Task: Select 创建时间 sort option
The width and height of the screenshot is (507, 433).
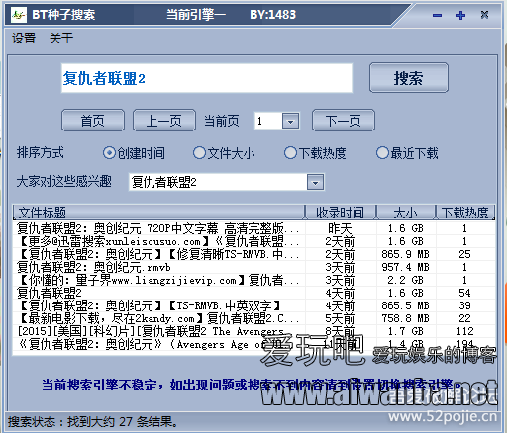Action: [x=134, y=153]
